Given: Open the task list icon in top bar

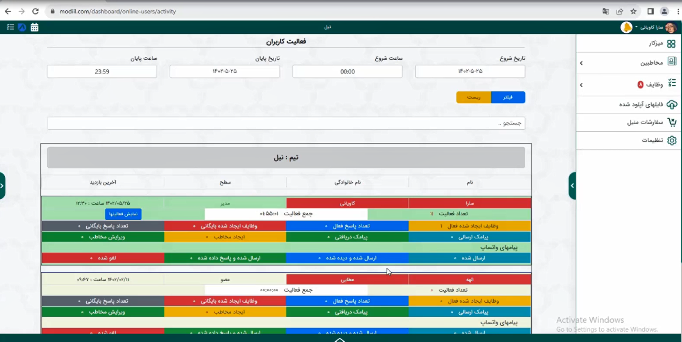Looking at the screenshot, I should click(x=11, y=27).
